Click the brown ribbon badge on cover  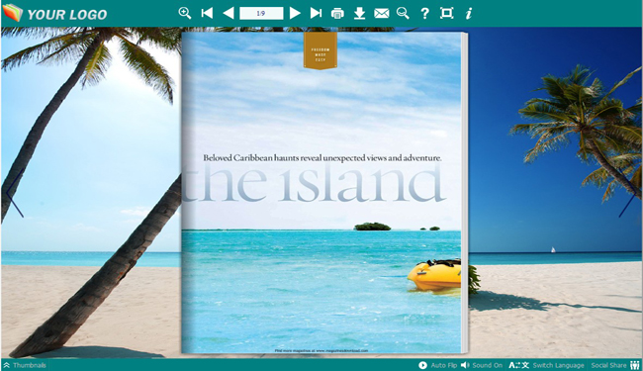point(321,50)
